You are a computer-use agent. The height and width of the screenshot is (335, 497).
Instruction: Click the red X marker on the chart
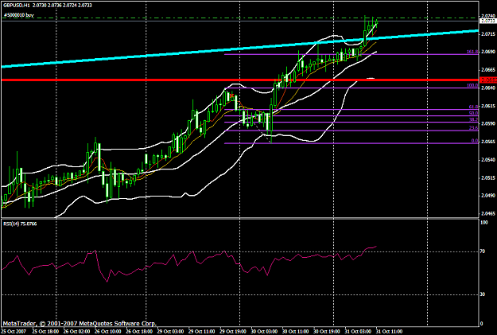tap(231, 95)
